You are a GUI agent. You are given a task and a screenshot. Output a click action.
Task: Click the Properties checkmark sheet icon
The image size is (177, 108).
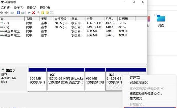tap(38, 13)
